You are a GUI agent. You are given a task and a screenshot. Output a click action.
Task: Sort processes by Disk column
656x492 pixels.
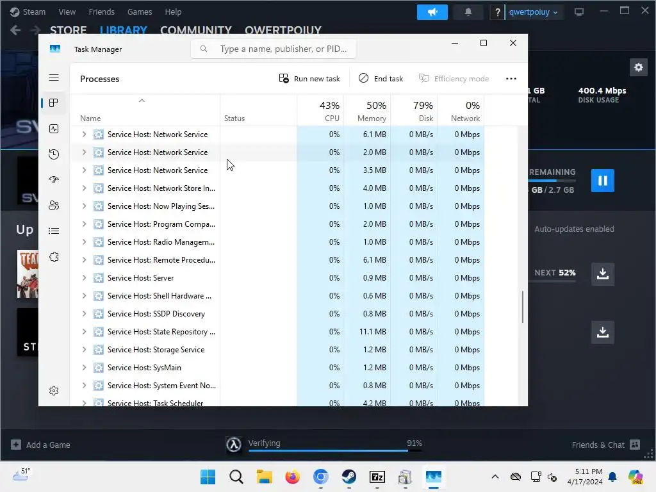pyautogui.click(x=414, y=111)
